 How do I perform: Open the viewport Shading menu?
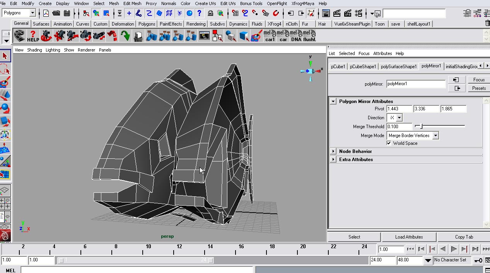pyautogui.click(x=34, y=50)
